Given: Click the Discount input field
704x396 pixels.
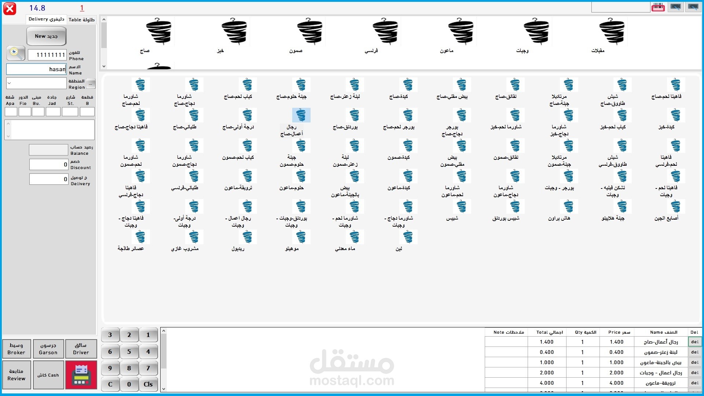Looking at the screenshot, I should [48, 164].
